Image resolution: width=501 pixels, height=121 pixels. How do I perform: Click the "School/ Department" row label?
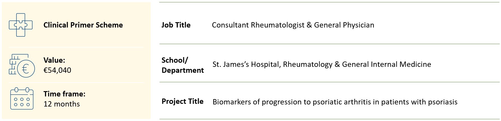[x=182, y=65]
